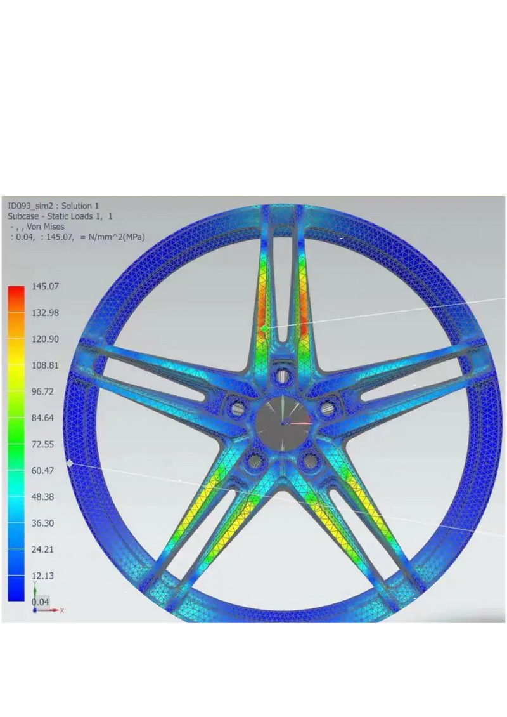This screenshot has width=507, height=717.
Task: Click the Subcase - Static Loads 1 label
Action: point(60,216)
